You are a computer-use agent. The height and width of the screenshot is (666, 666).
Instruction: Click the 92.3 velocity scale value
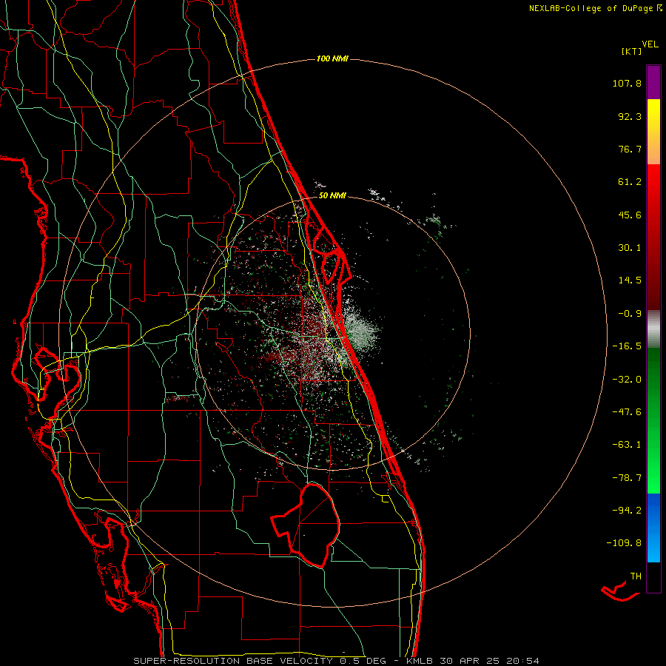pyautogui.click(x=630, y=116)
